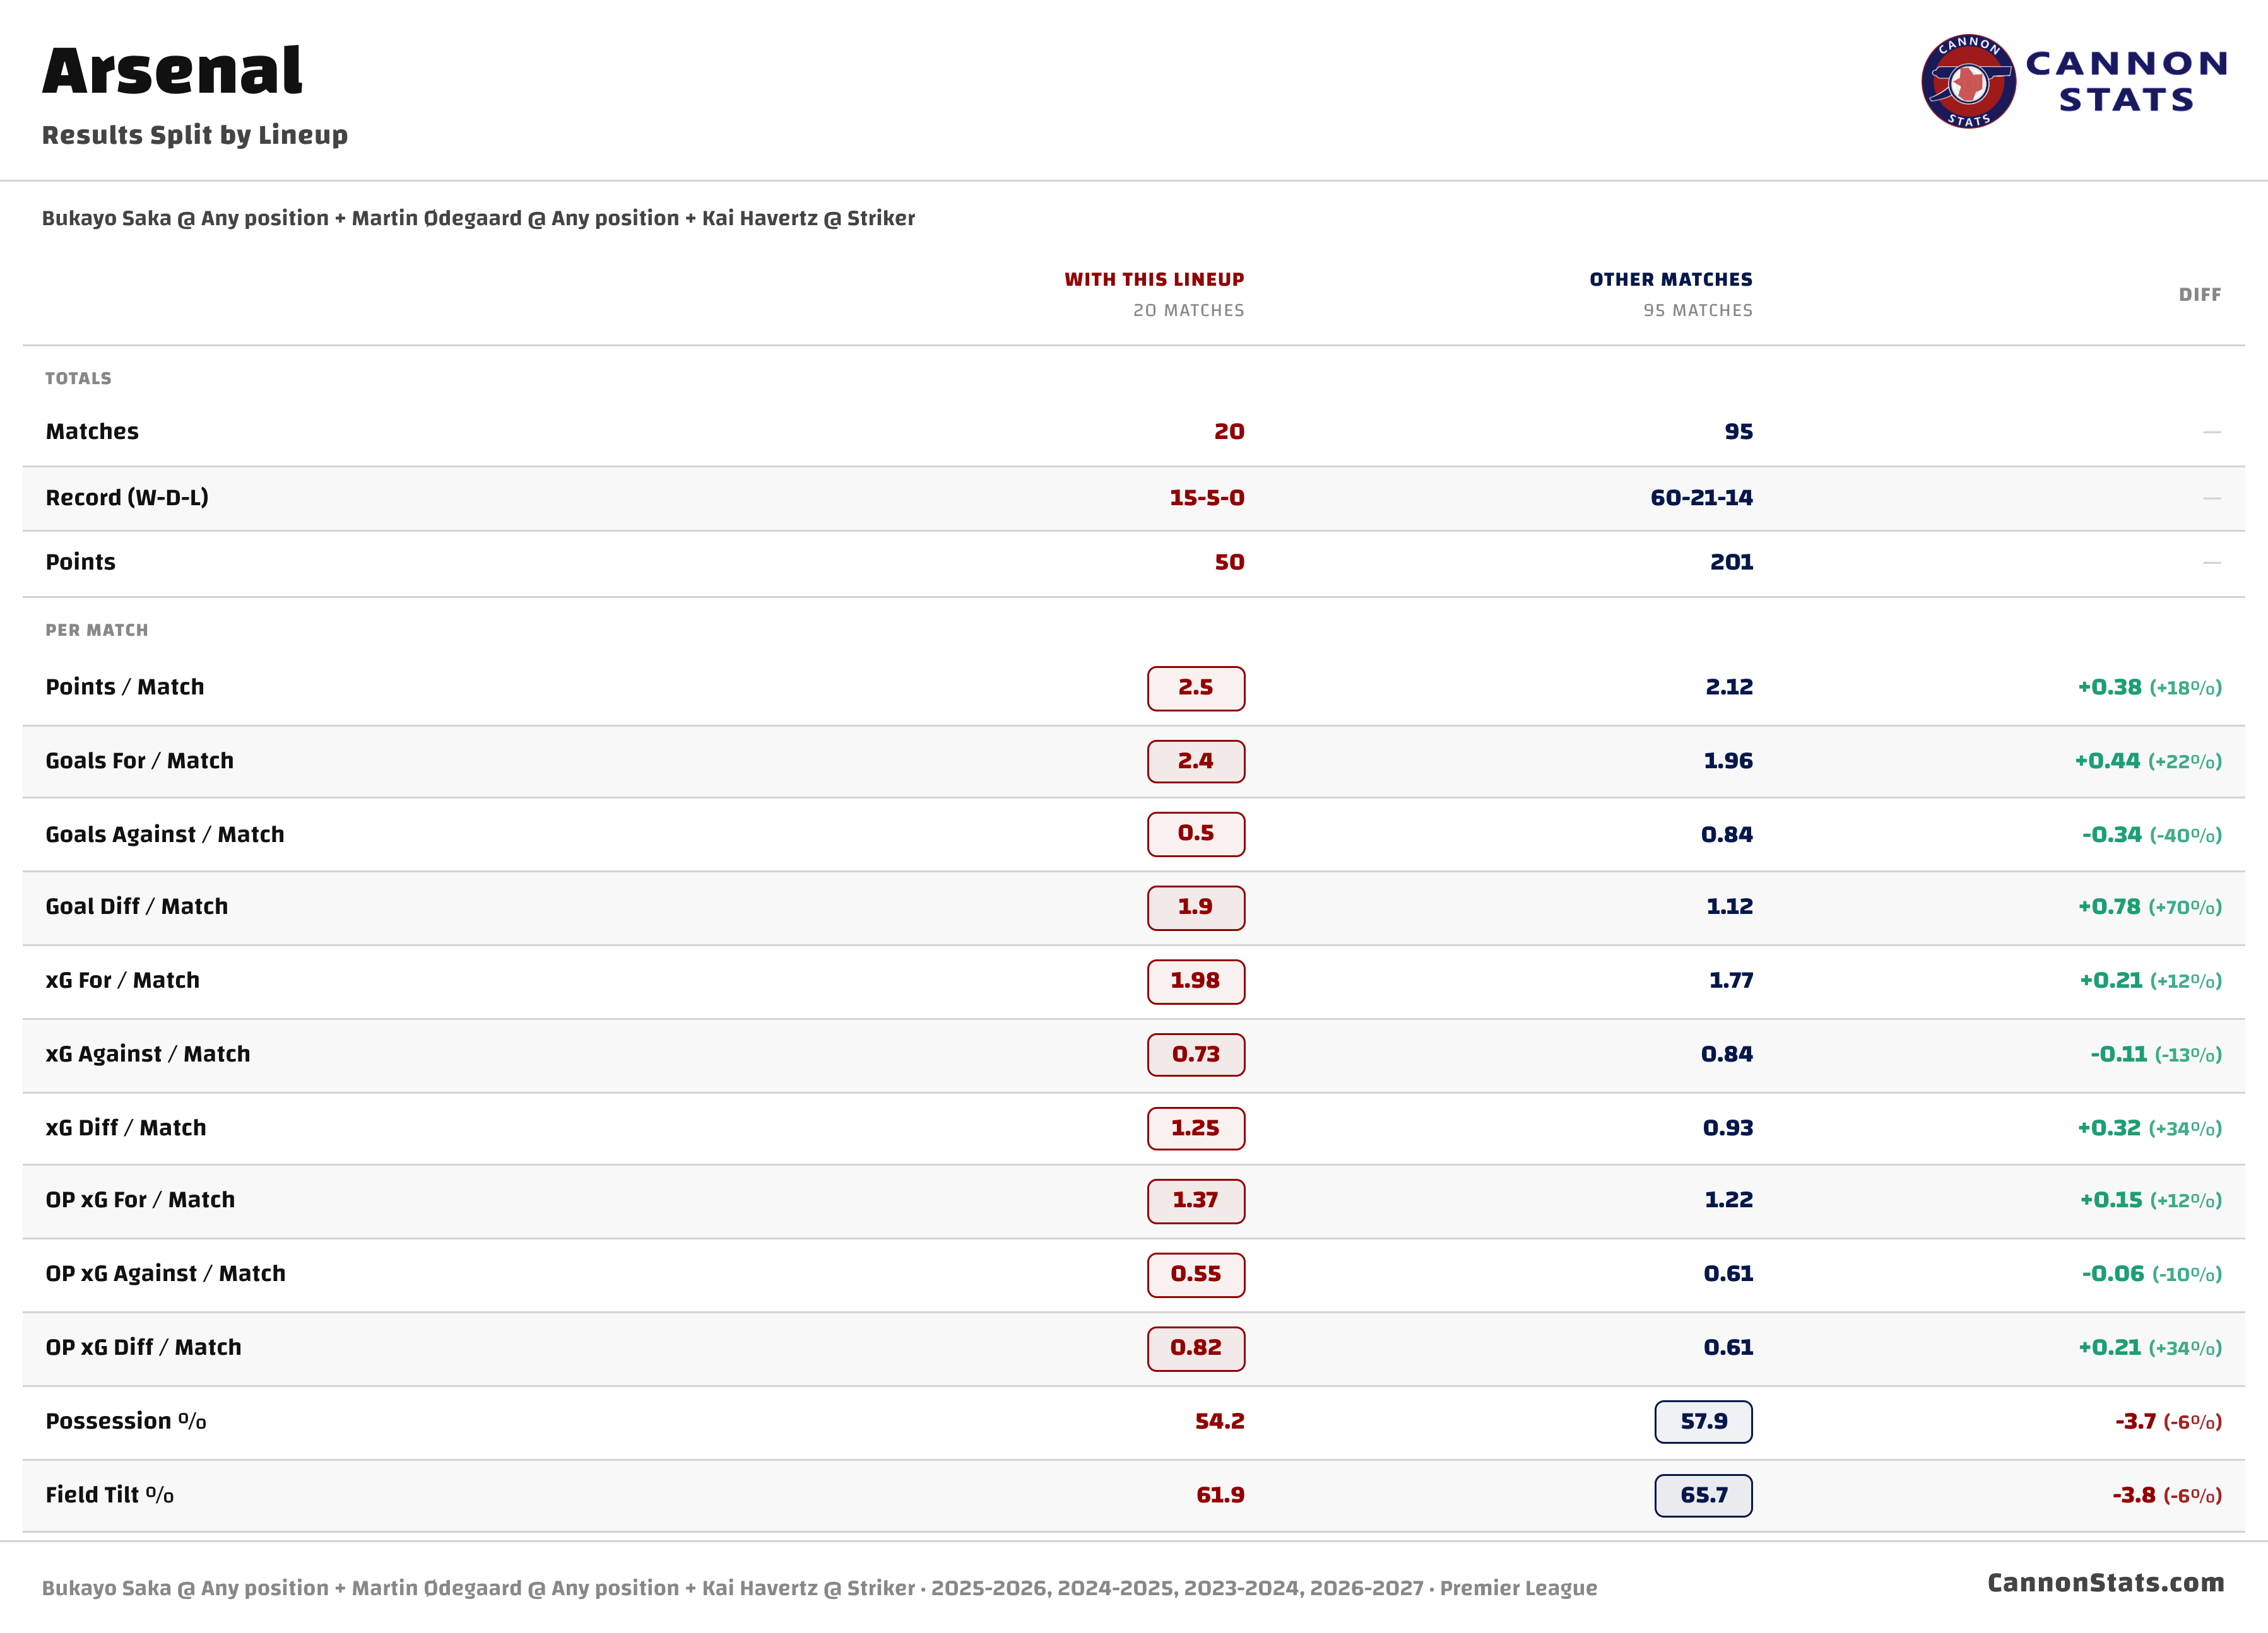The width and height of the screenshot is (2268, 1633).
Task: Click the "20 MATCHES" column subheader
Action: point(1189,311)
